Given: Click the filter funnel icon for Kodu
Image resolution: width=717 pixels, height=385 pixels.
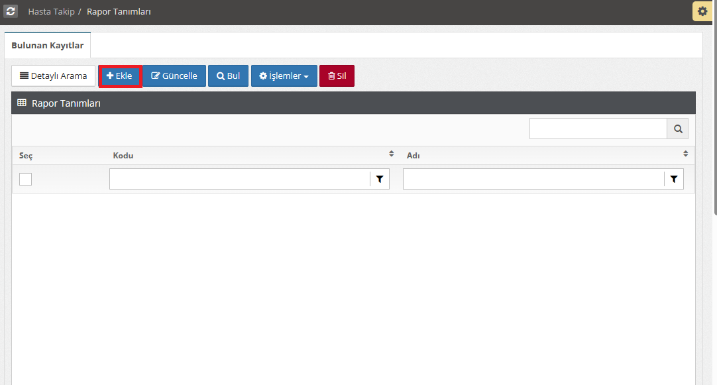Looking at the screenshot, I should pos(380,179).
